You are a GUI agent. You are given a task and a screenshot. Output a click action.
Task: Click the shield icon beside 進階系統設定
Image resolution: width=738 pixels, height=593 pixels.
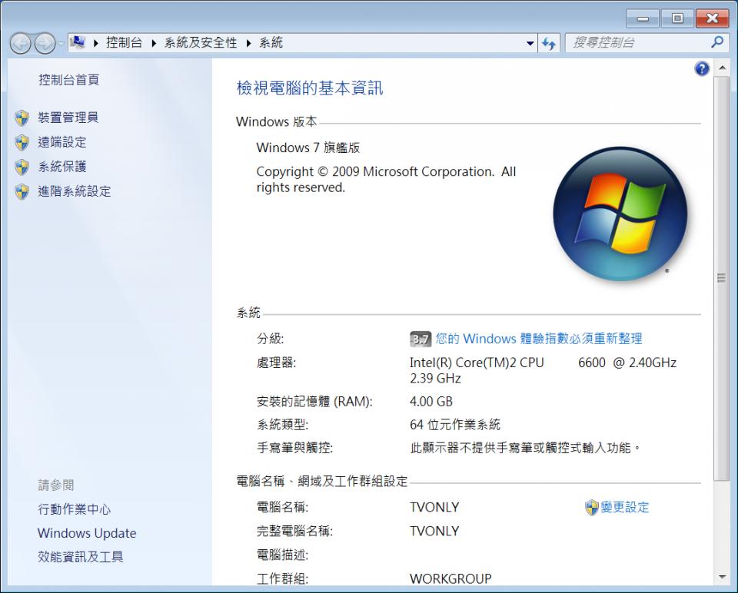(22, 191)
